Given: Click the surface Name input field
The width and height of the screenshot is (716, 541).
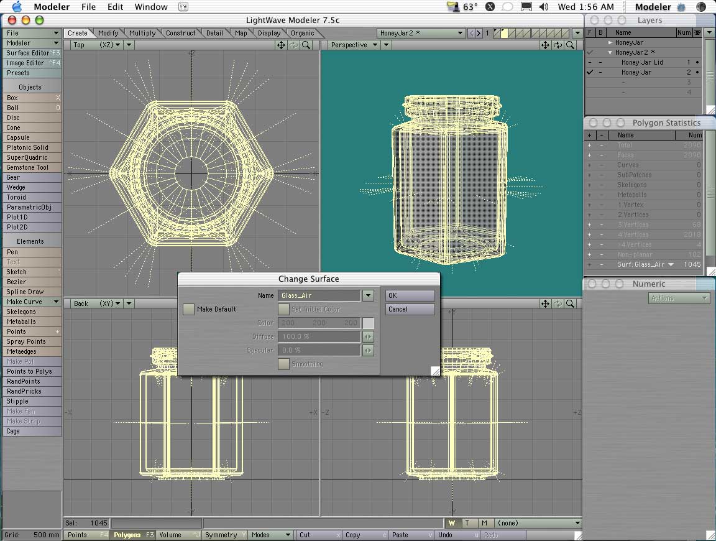Looking at the screenshot, I should [319, 295].
